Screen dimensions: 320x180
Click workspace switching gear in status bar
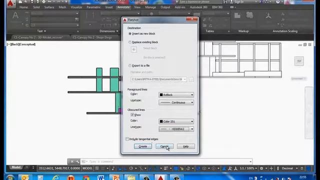(261, 168)
